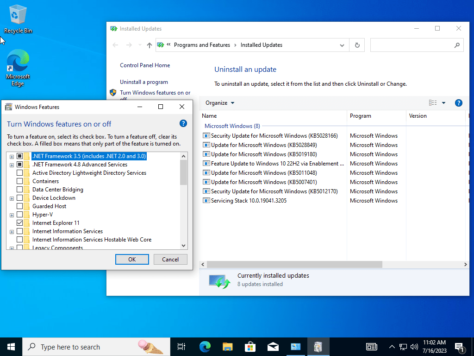
Task: Click the forward arrow in Installed Updates
Action: pos(129,45)
